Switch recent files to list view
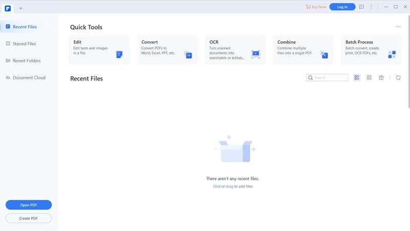Image resolution: width=410 pixels, height=231 pixels. (357, 78)
